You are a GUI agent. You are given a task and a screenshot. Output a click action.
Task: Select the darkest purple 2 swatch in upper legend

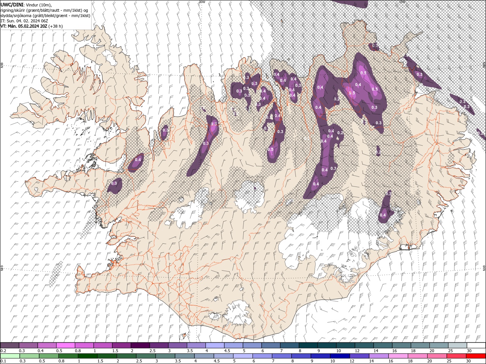140,345
